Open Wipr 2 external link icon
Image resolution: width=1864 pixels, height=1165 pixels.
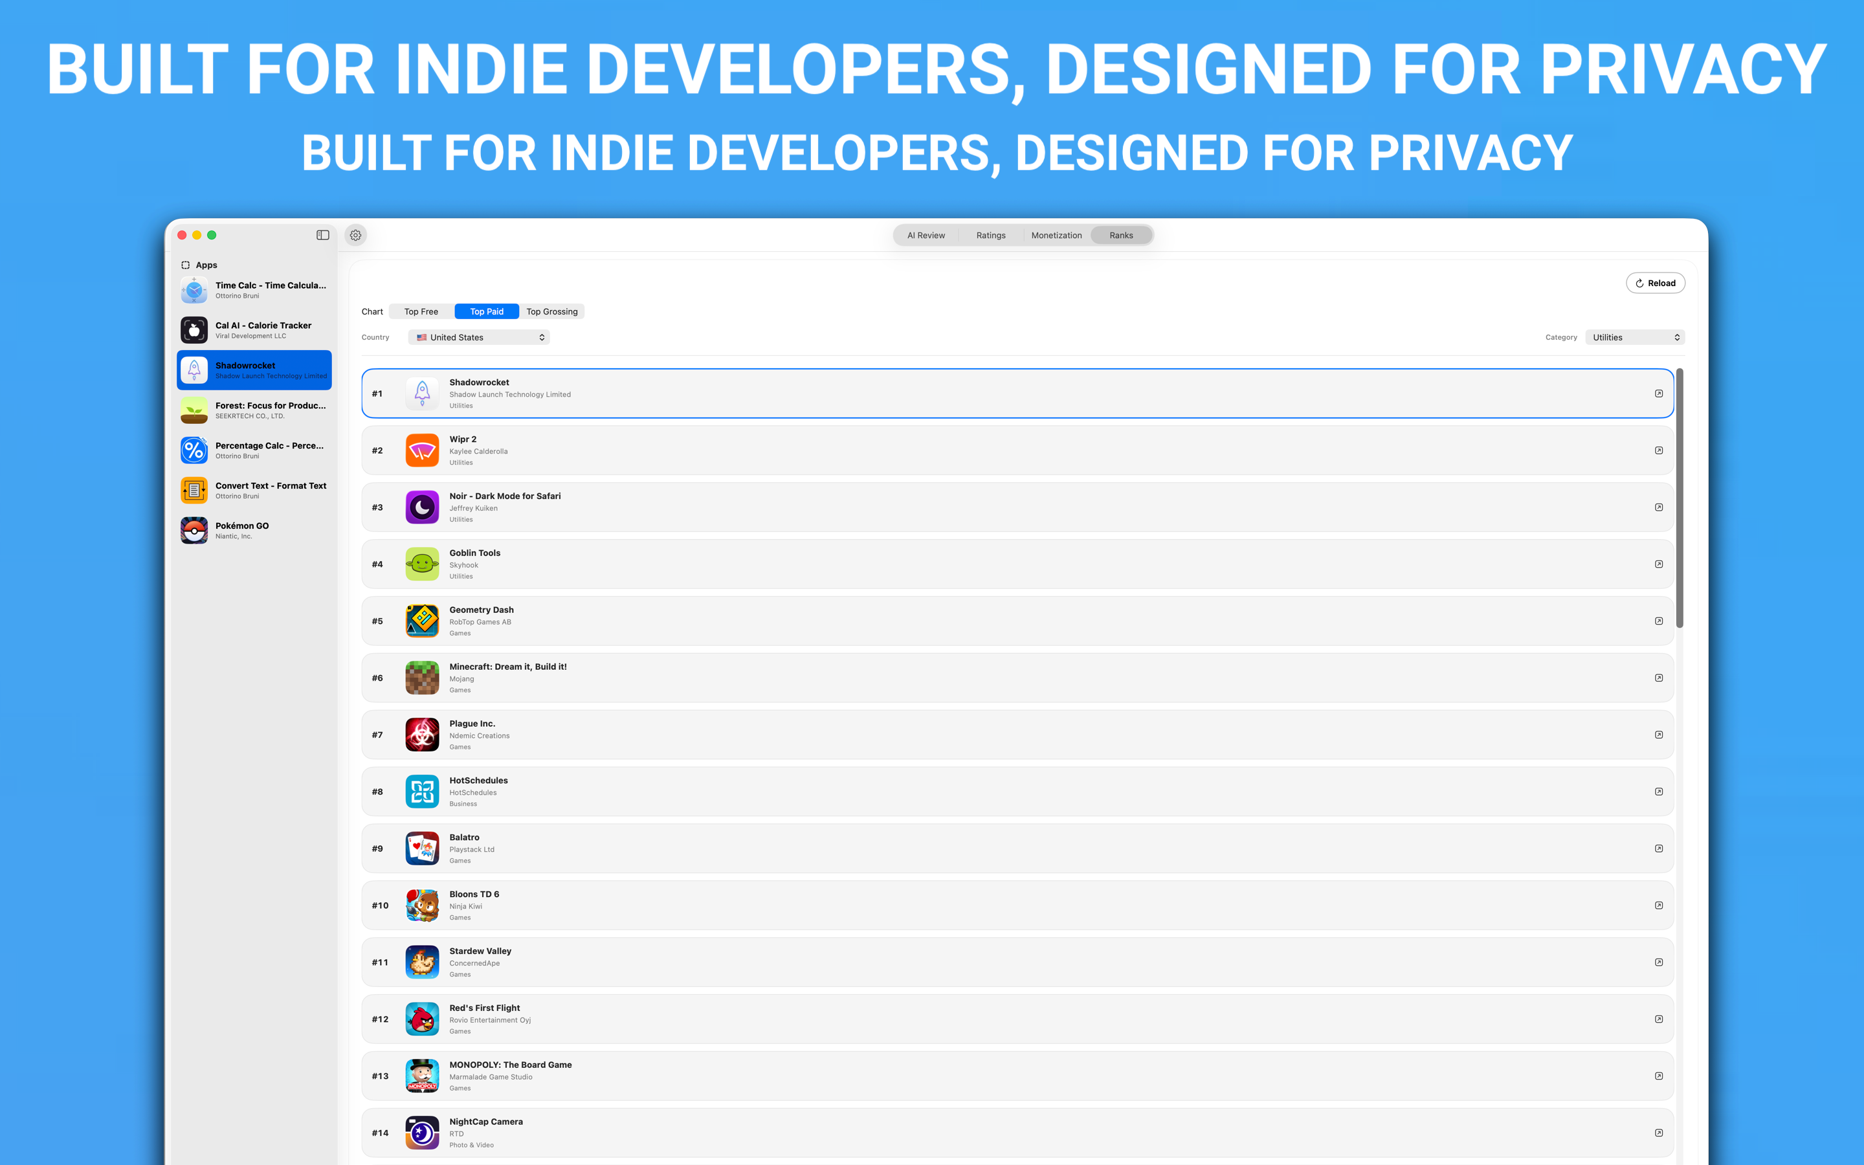1658,450
